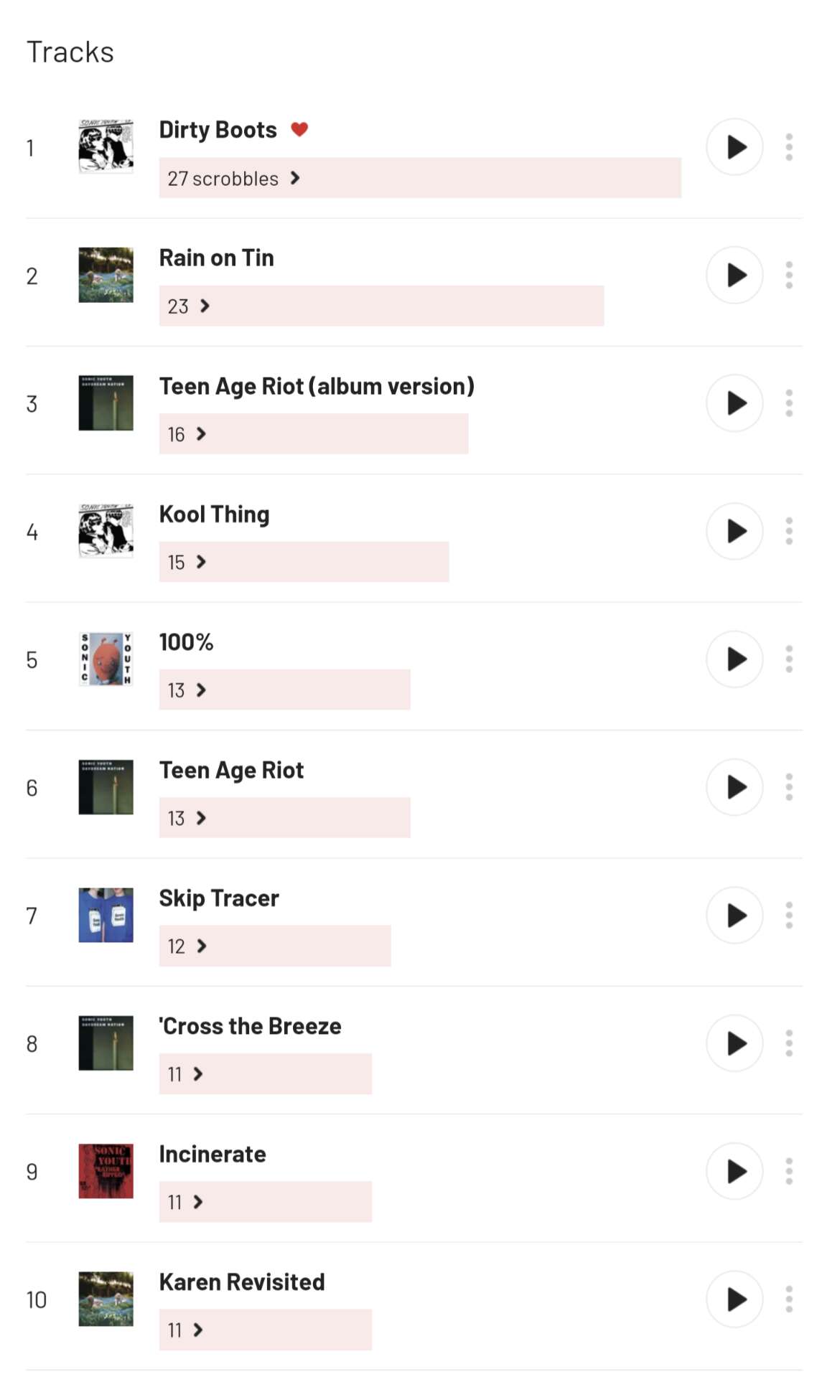Click the Incinerate album artwork thumbnail
Image resolution: width=827 pixels, height=1387 pixels.
(x=106, y=1171)
